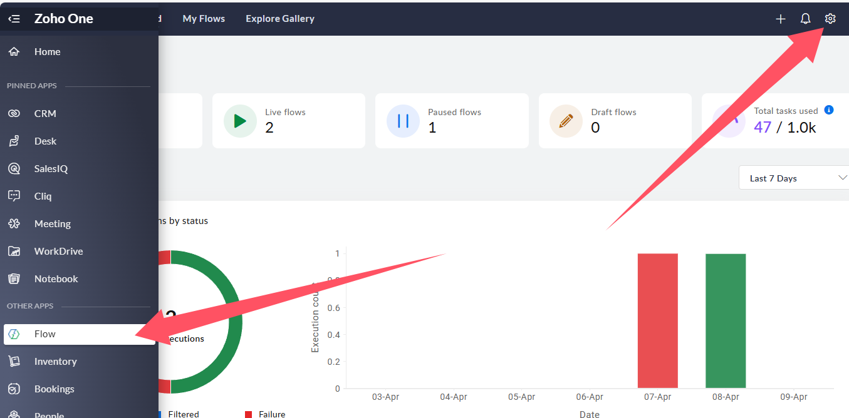Click the 03-Apr date axis label

click(x=385, y=397)
